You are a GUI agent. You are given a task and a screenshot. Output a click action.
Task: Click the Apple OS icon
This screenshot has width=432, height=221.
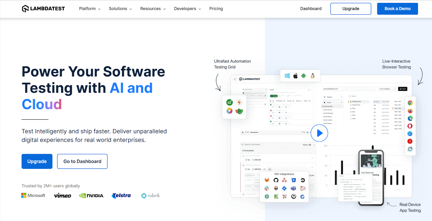coord(295,76)
